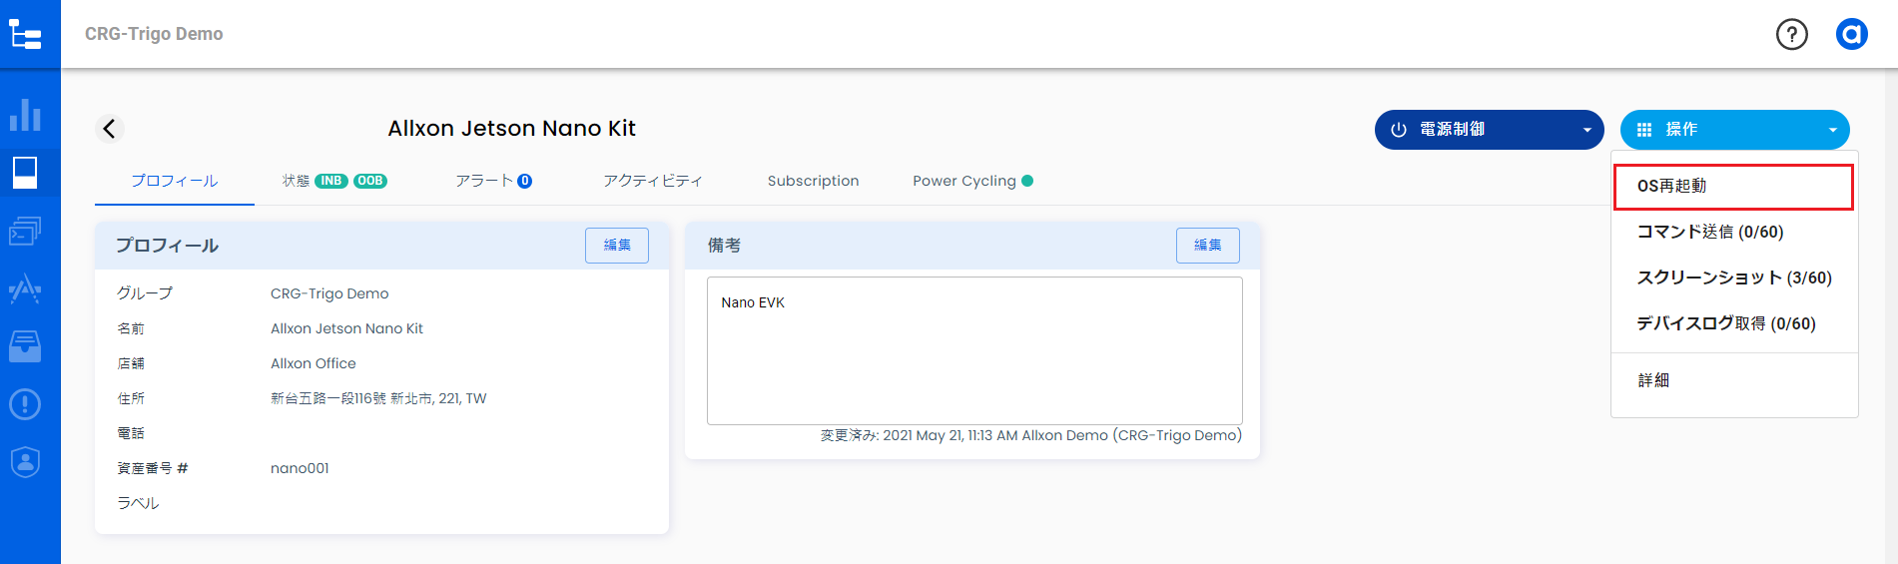
Task: Open the Allxon account avatar icon
Action: pos(1852,34)
